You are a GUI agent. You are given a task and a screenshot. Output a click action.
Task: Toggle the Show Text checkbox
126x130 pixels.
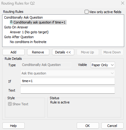click(10, 104)
